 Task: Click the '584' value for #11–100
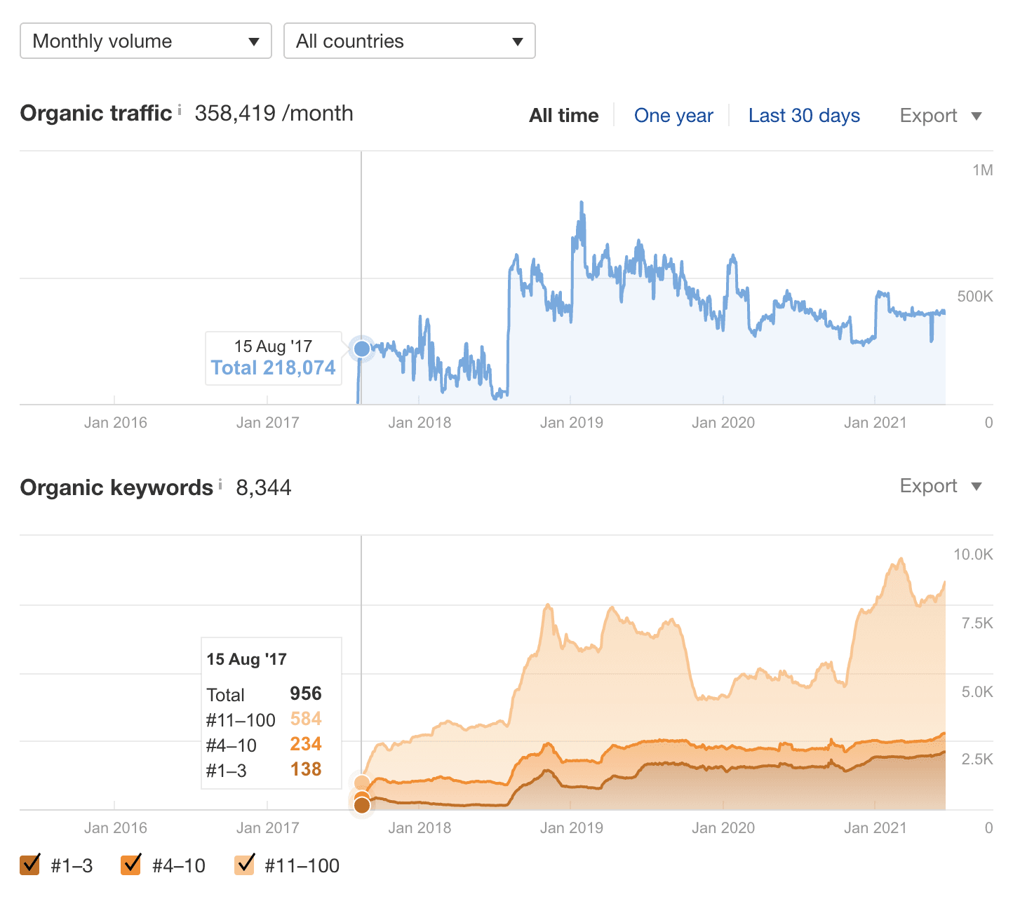pyautogui.click(x=306, y=719)
